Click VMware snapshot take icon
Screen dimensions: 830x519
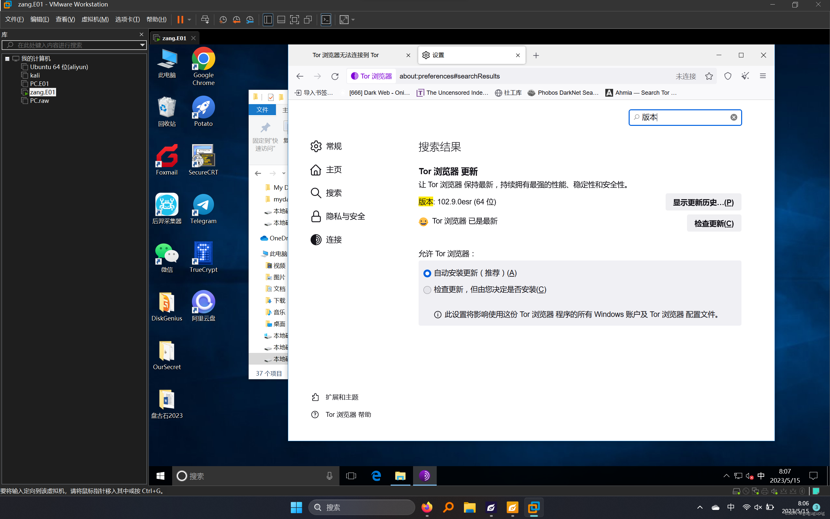[223, 19]
